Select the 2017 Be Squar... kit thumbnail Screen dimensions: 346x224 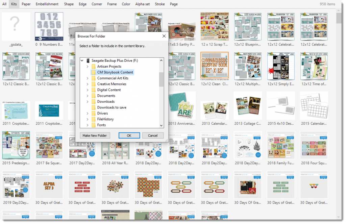tap(49, 145)
